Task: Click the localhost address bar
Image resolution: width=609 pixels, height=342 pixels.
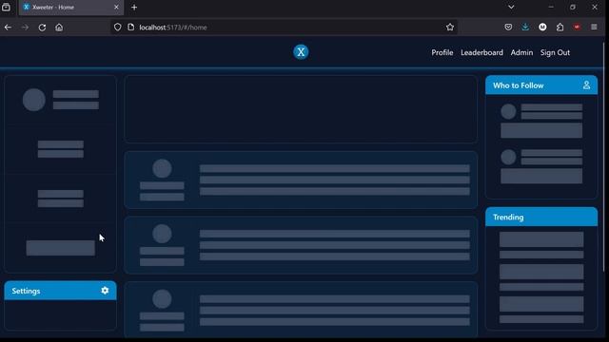Action: pos(284,28)
